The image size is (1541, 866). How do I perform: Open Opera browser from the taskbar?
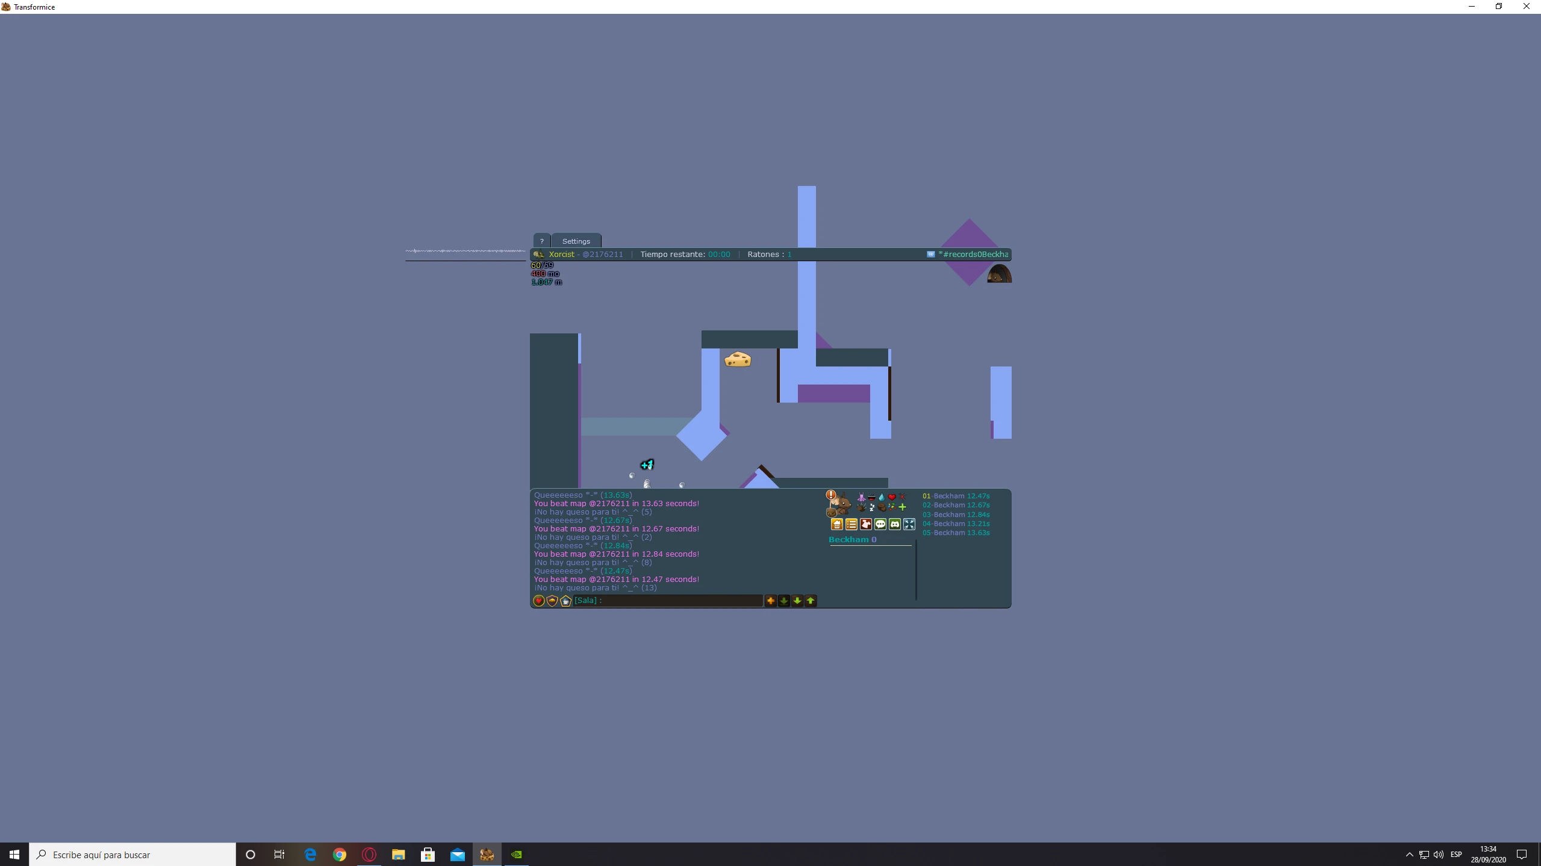[369, 854]
